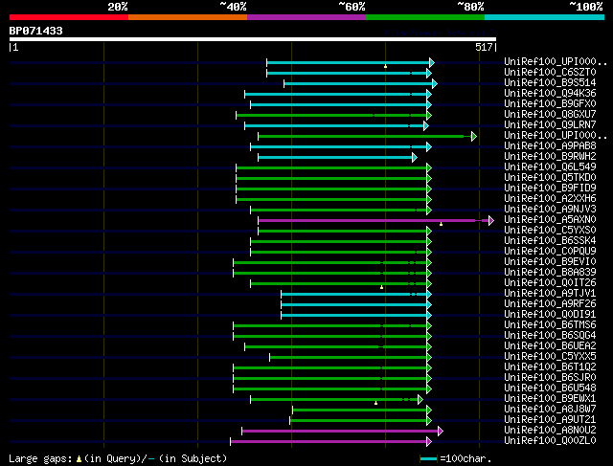Select the UniRef100_A8J8W7 label
The image size is (613, 466).
coord(550,410)
